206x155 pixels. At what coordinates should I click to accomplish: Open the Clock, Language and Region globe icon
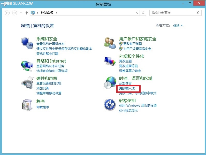110,83
